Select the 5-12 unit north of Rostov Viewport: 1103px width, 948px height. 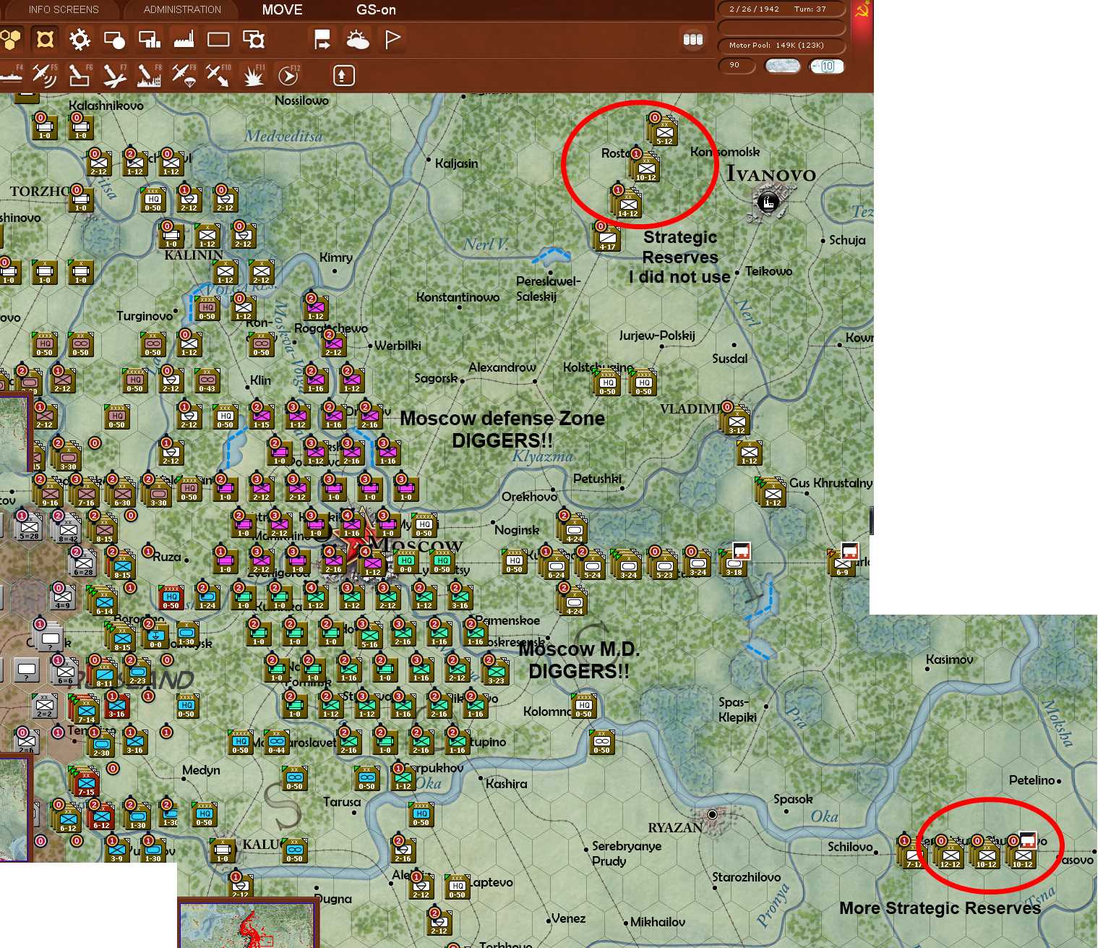[663, 132]
